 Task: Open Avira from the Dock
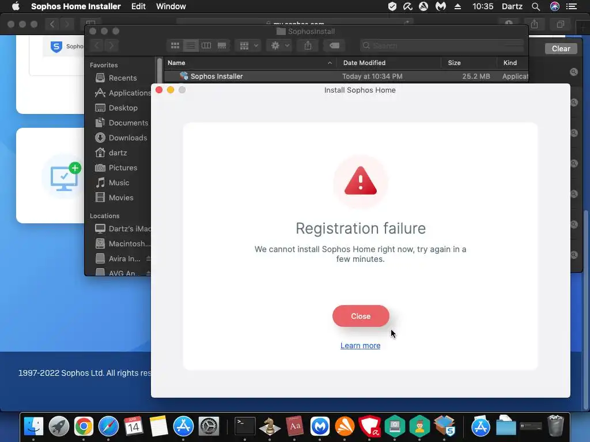(369, 426)
